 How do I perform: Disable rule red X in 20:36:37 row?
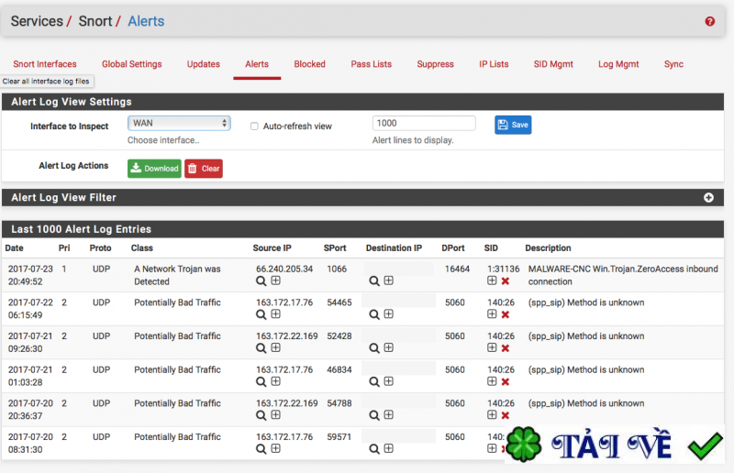coord(506,415)
